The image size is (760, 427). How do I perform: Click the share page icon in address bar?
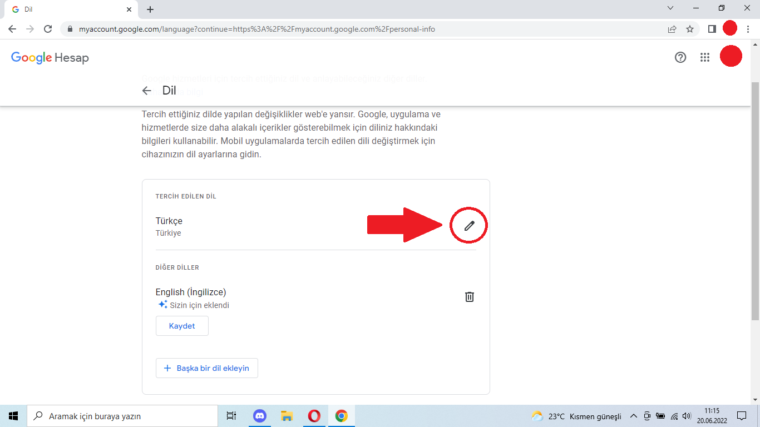pos(672,29)
